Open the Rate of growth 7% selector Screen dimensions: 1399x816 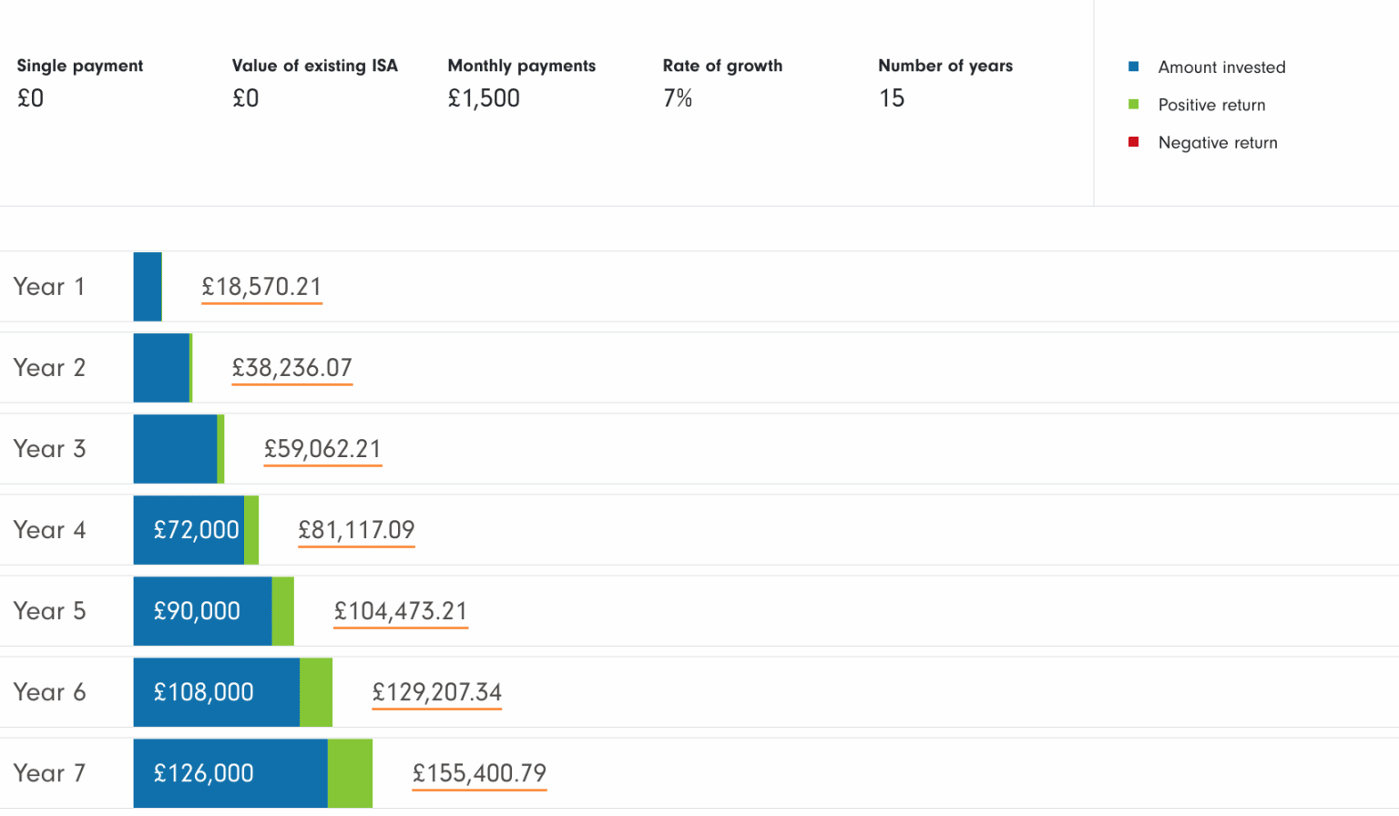pyautogui.click(x=678, y=97)
